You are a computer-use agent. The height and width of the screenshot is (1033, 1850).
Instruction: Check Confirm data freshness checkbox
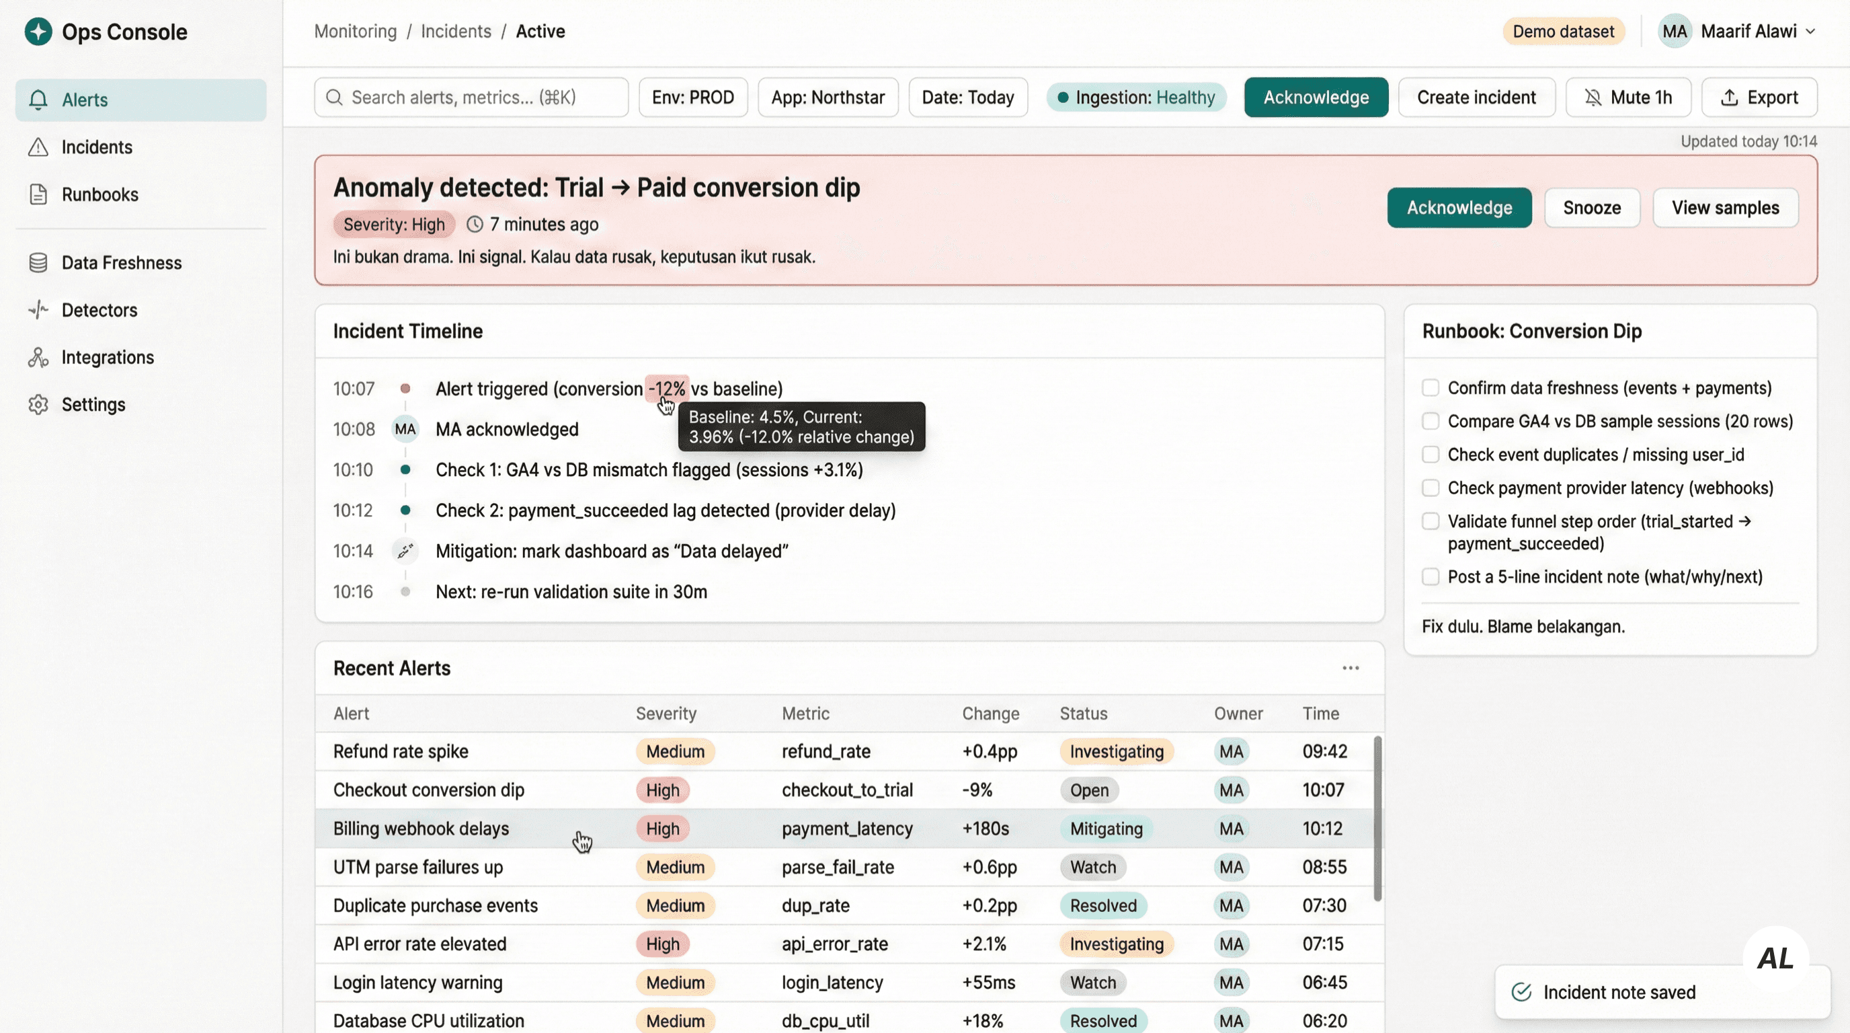[1430, 388]
